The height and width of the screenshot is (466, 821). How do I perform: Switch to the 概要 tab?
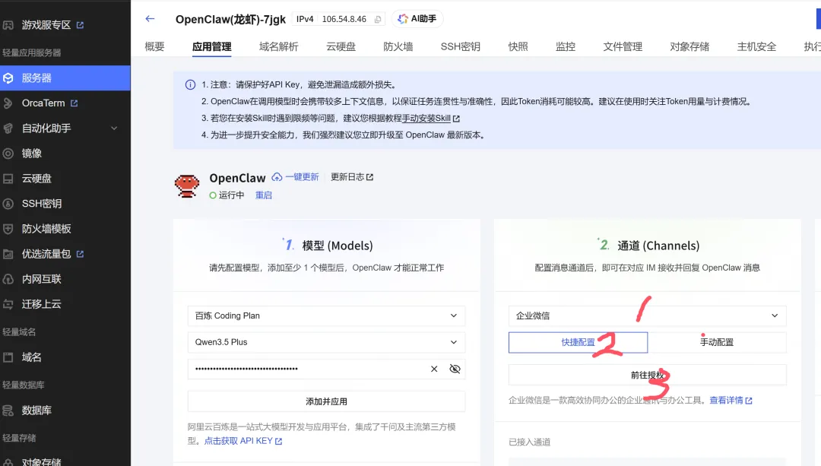[154, 46]
